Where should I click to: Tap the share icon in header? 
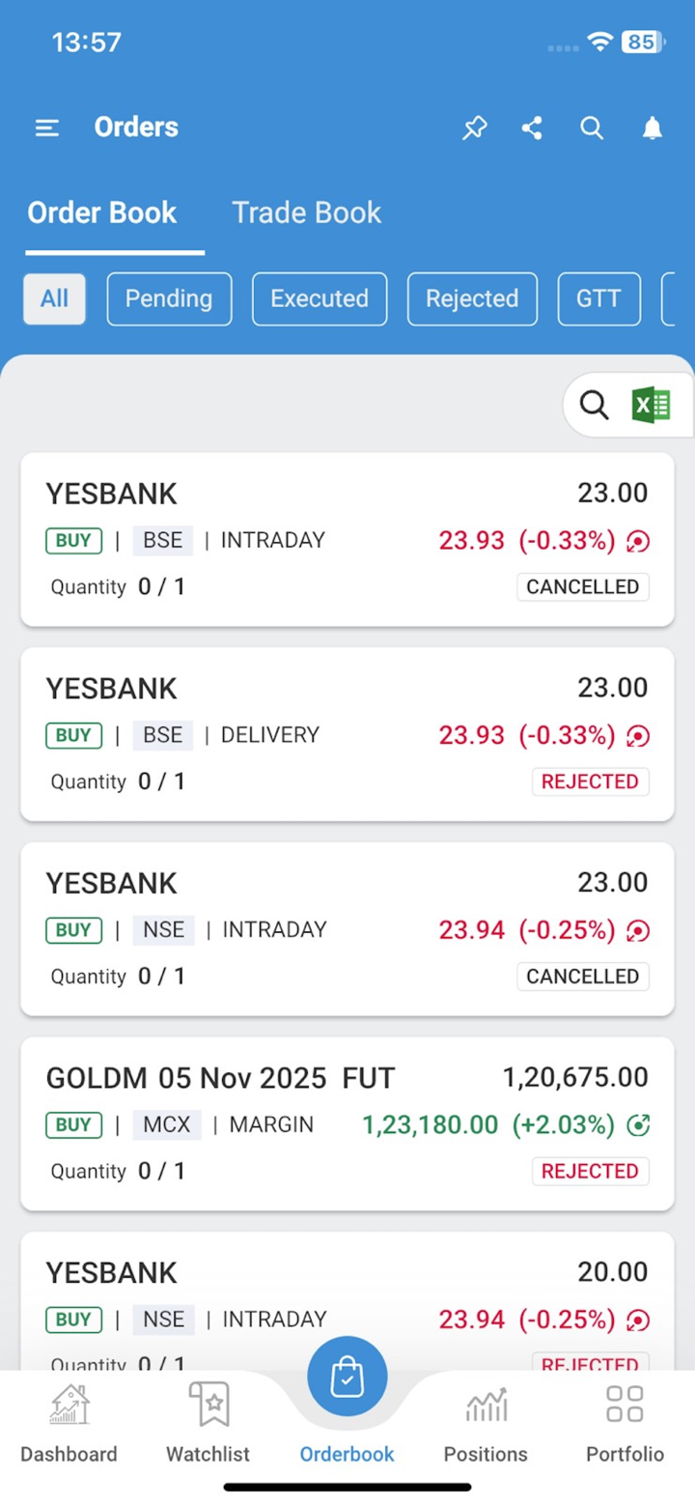click(x=532, y=128)
